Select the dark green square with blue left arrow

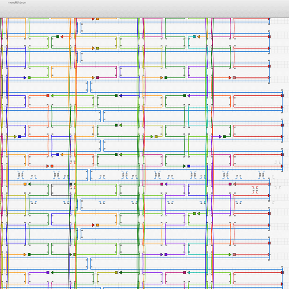coord(116,96)
